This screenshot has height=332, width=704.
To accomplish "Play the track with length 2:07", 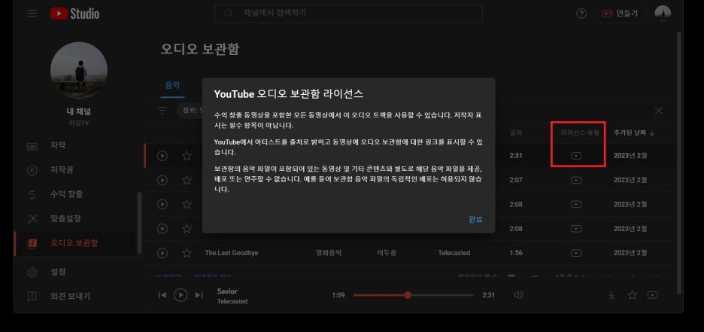I will [x=162, y=180].
